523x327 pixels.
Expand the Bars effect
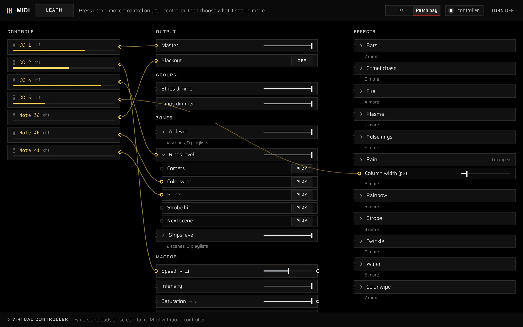pyautogui.click(x=361, y=46)
